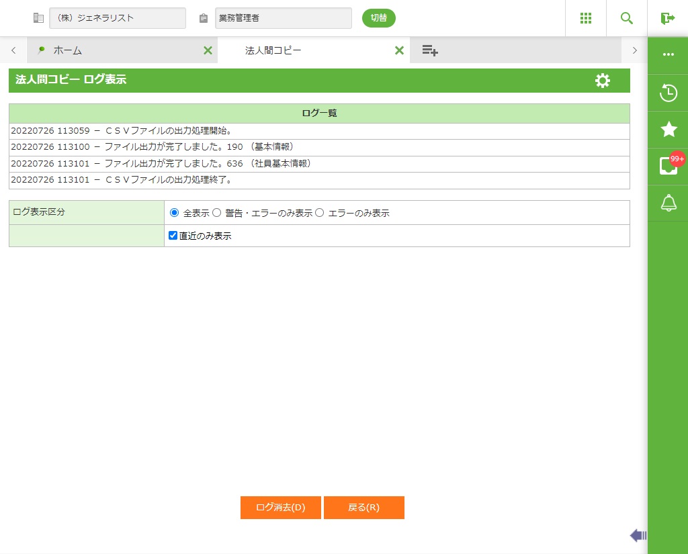Open the apps grid menu icon
This screenshot has width=688, height=554.
[x=586, y=18]
